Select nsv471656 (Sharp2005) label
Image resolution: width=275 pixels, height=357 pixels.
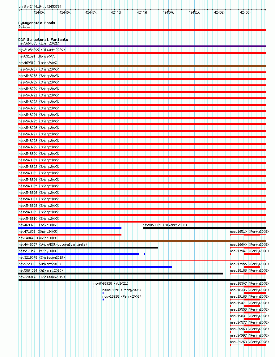(x=38, y=231)
